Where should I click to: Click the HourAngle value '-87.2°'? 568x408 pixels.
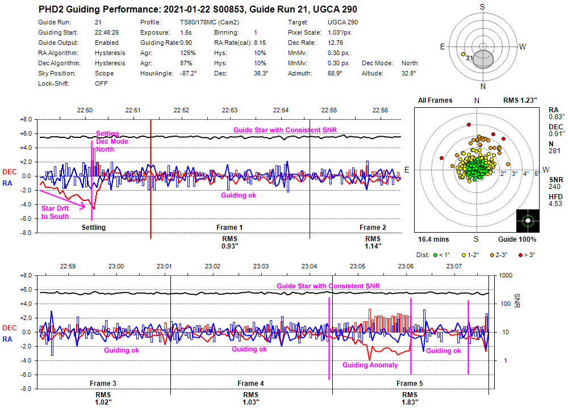coord(189,73)
